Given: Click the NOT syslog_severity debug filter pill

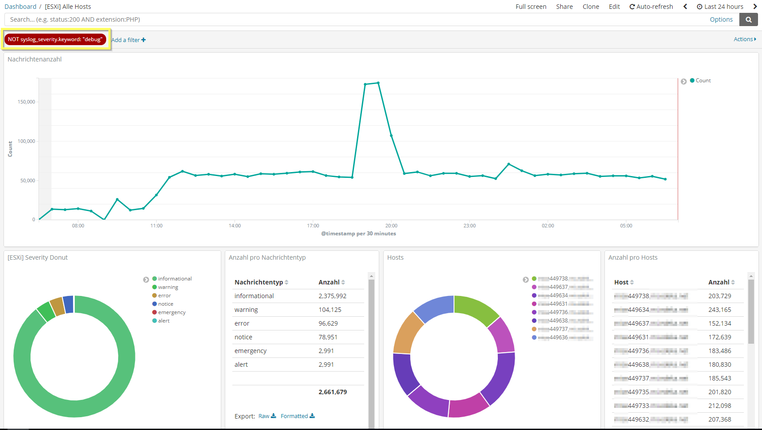Looking at the screenshot, I should tap(55, 39).
